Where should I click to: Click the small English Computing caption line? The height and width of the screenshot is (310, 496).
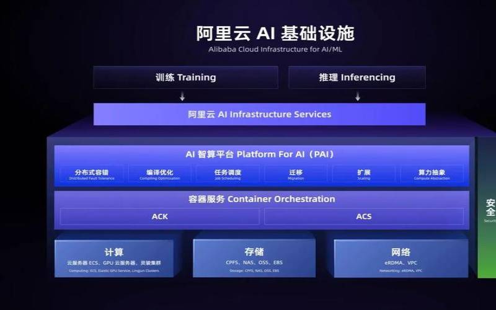tap(114, 271)
